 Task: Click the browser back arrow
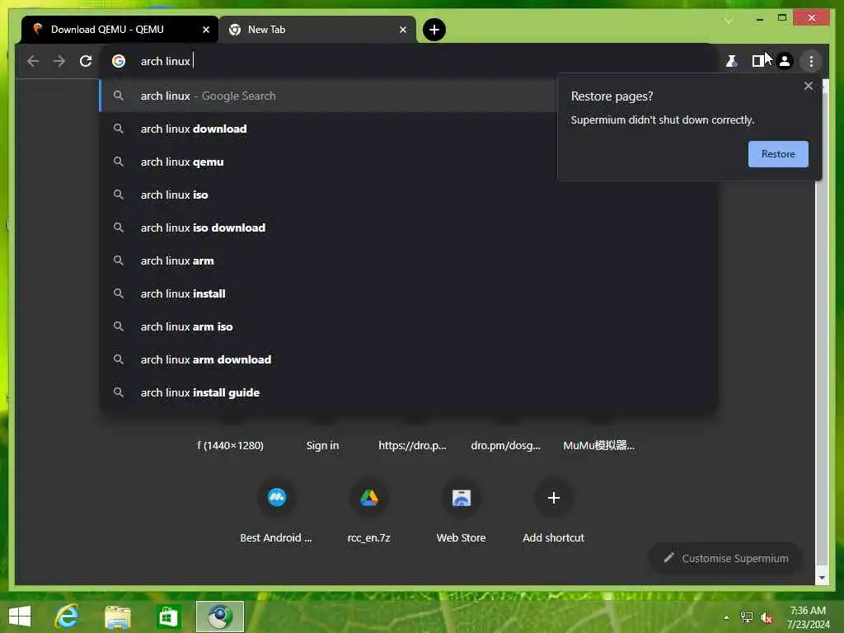(x=33, y=61)
